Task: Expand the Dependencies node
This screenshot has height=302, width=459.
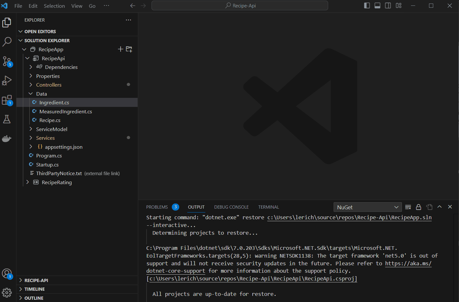Action: [31, 67]
